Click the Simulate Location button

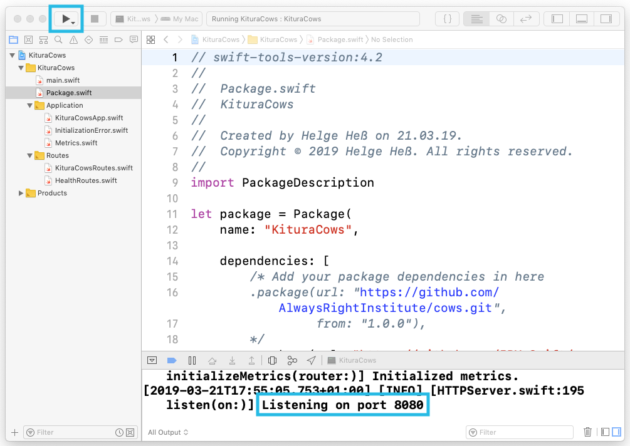pyautogui.click(x=312, y=360)
